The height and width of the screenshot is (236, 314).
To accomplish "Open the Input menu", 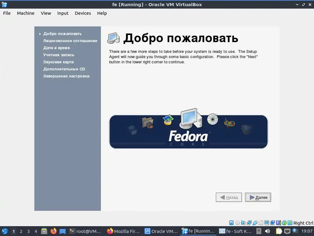I will pos(63,13).
